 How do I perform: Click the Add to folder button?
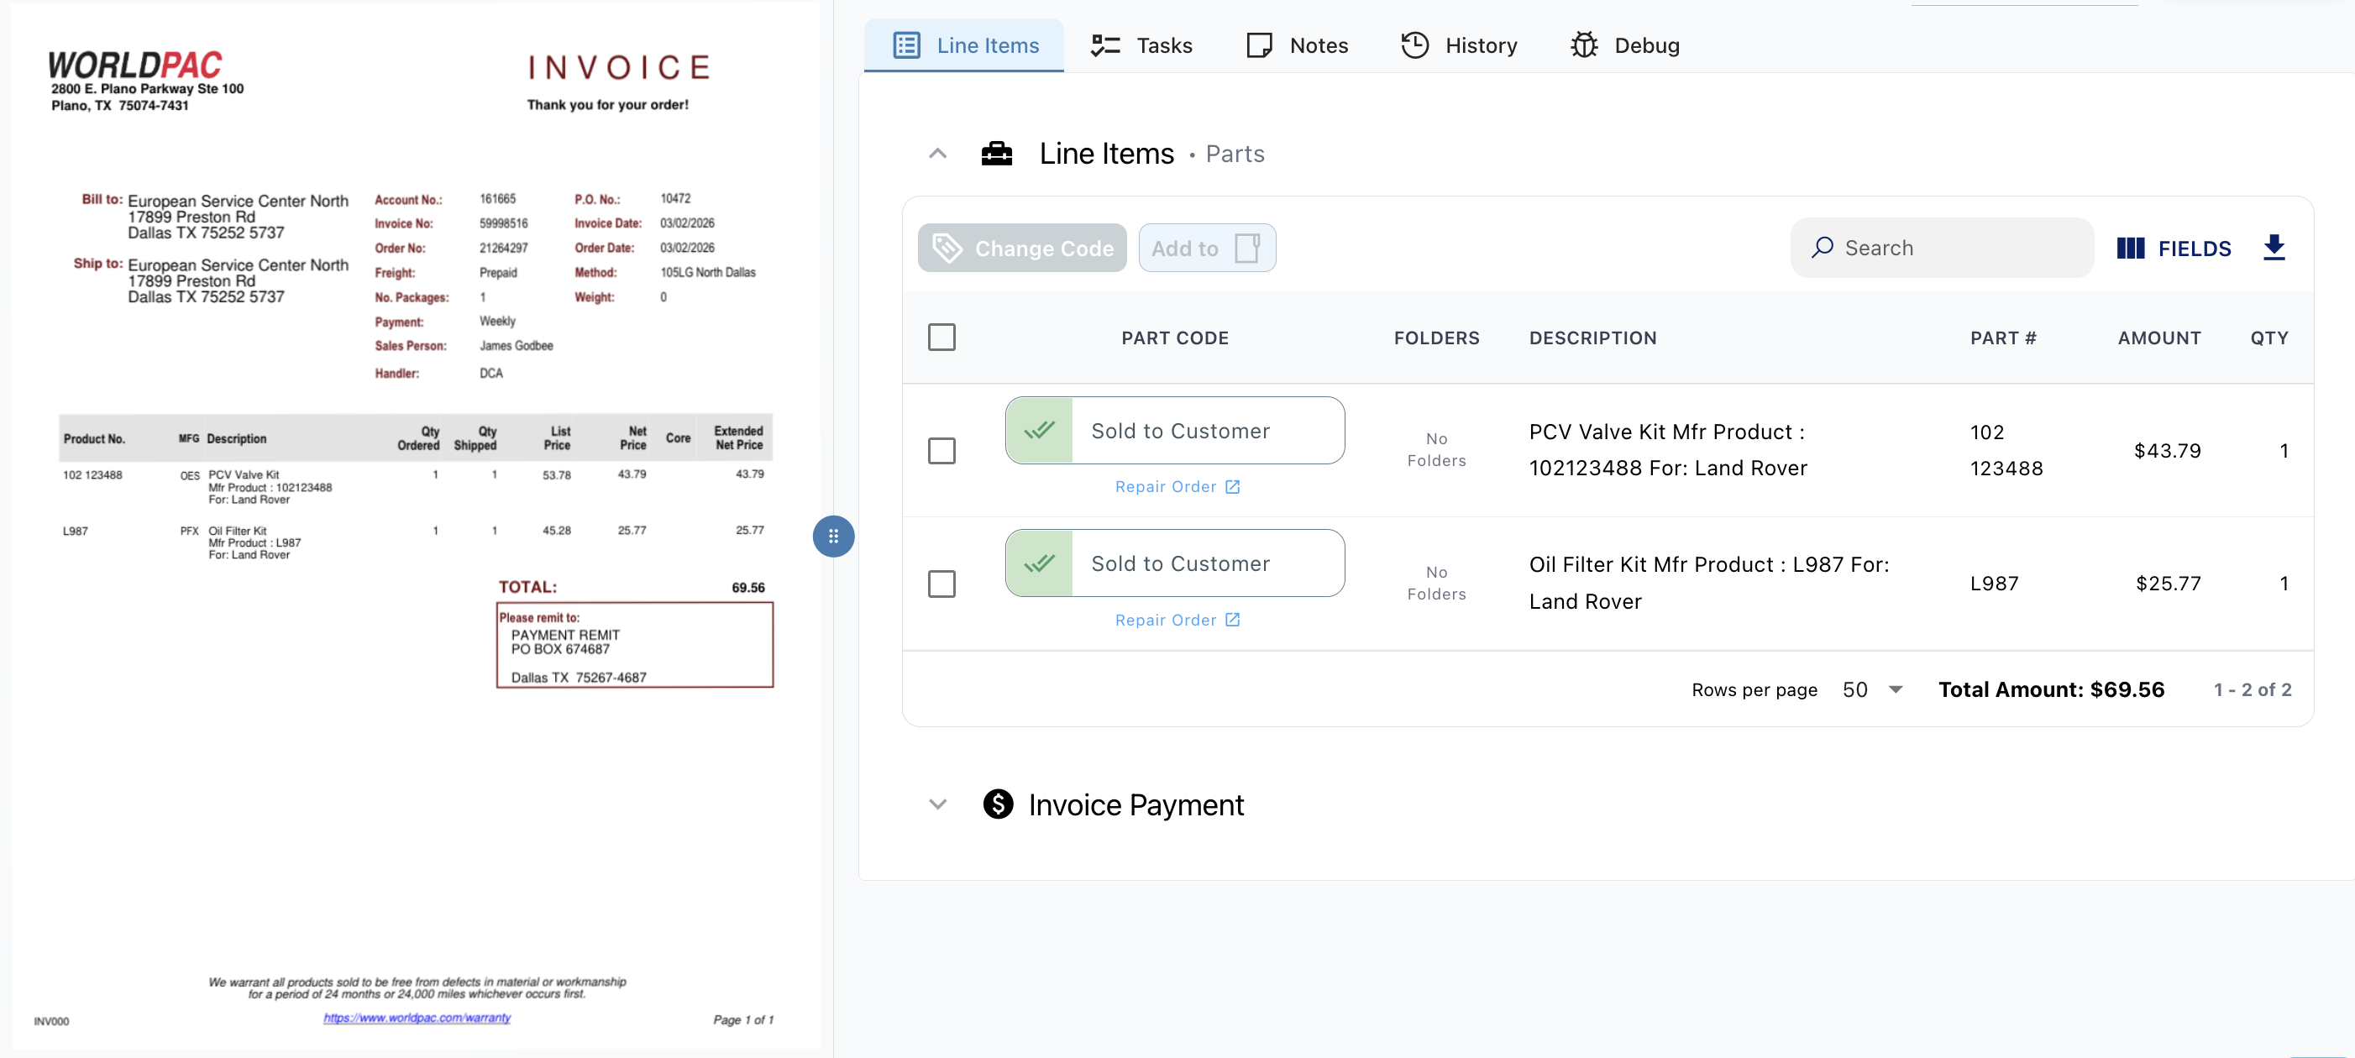click(1206, 249)
